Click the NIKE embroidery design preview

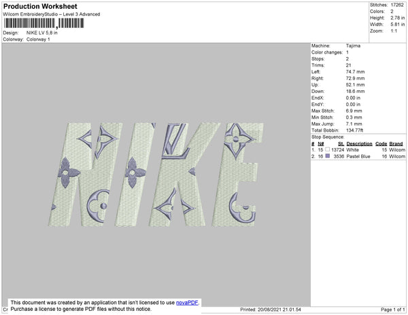pyautogui.click(x=156, y=174)
